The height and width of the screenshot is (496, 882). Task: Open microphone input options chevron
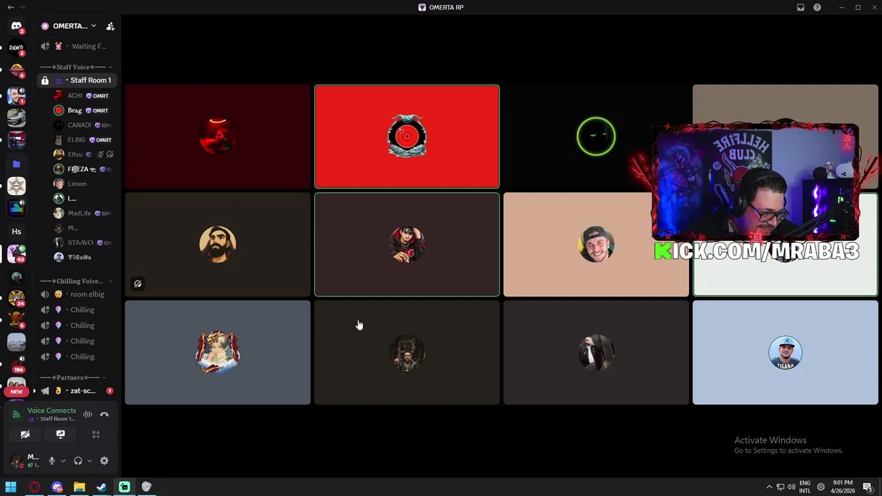tap(63, 461)
